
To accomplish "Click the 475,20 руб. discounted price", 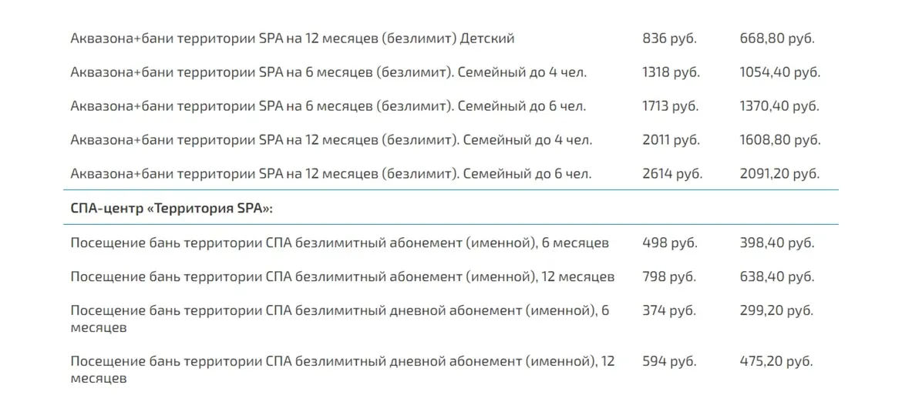I will coord(776,361).
